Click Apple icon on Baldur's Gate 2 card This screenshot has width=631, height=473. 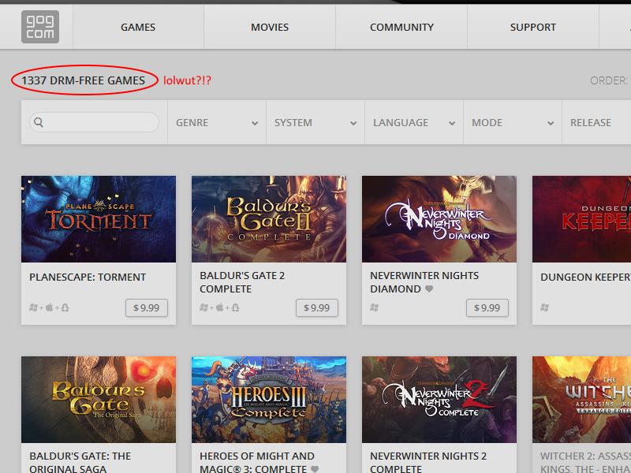click(x=220, y=307)
